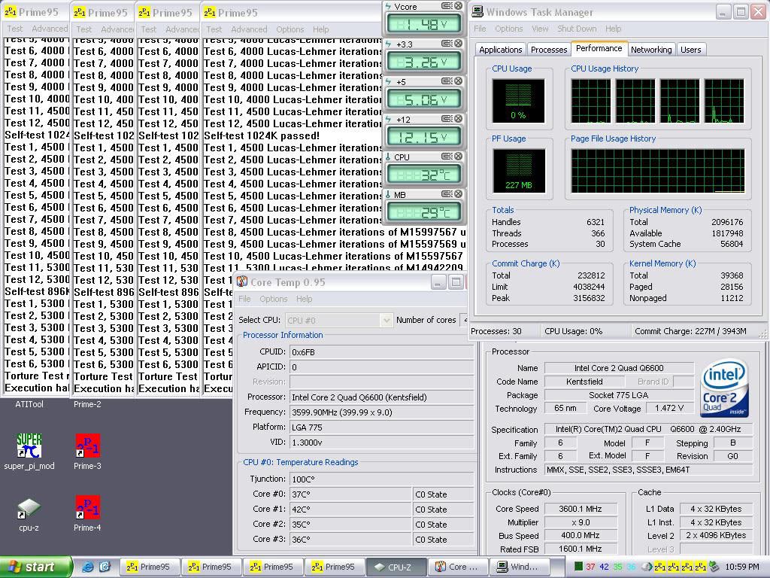
Task: Open settings icon on the +12 voltage widget
Action: 447,119
